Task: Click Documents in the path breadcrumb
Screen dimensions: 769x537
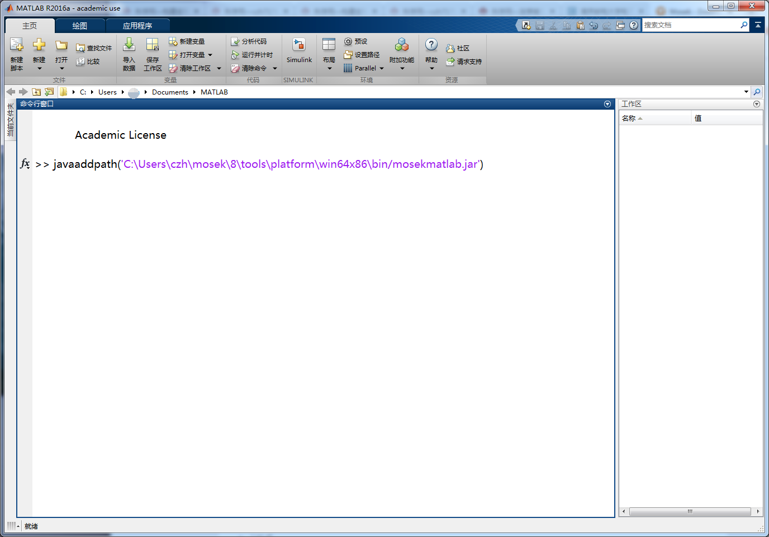Action: pos(170,92)
